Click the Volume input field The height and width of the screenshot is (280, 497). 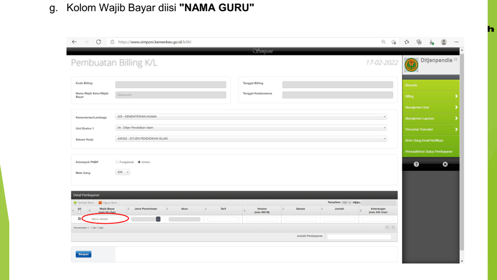262,219
